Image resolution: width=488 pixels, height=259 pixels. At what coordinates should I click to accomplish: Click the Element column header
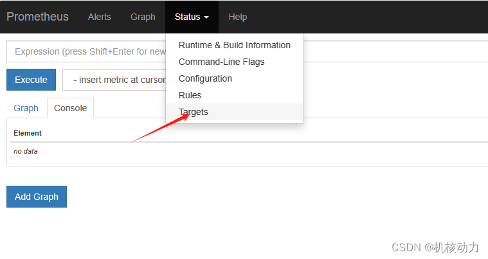click(28, 133)
